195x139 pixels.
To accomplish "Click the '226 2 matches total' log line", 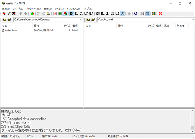I will 16,127.
